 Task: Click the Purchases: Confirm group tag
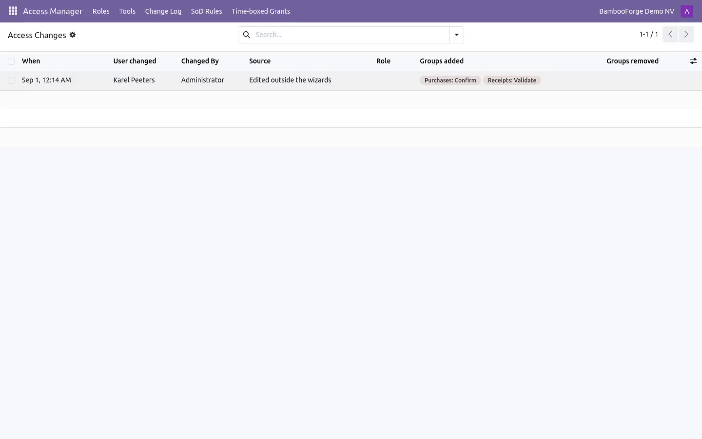click(x=450, y=80)
